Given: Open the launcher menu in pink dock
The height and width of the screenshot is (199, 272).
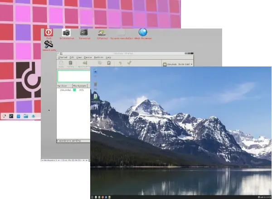Looking at the screenshot, I should 5,116.
